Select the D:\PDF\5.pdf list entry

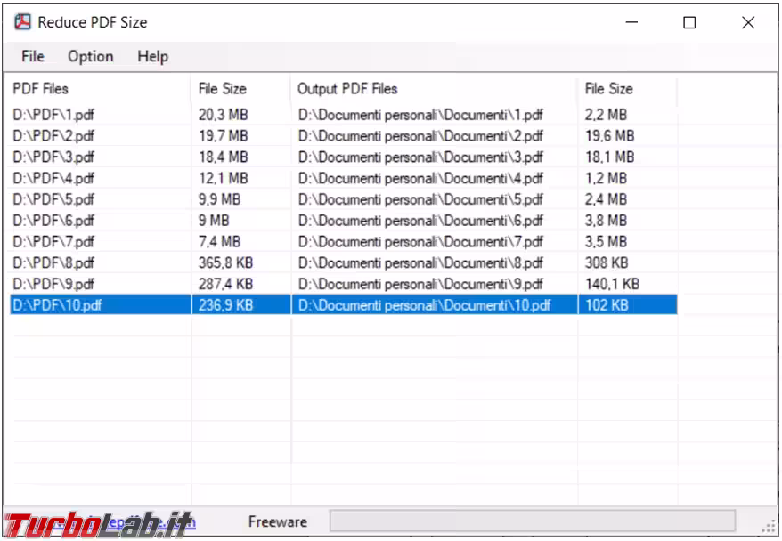tap(53, 199)
